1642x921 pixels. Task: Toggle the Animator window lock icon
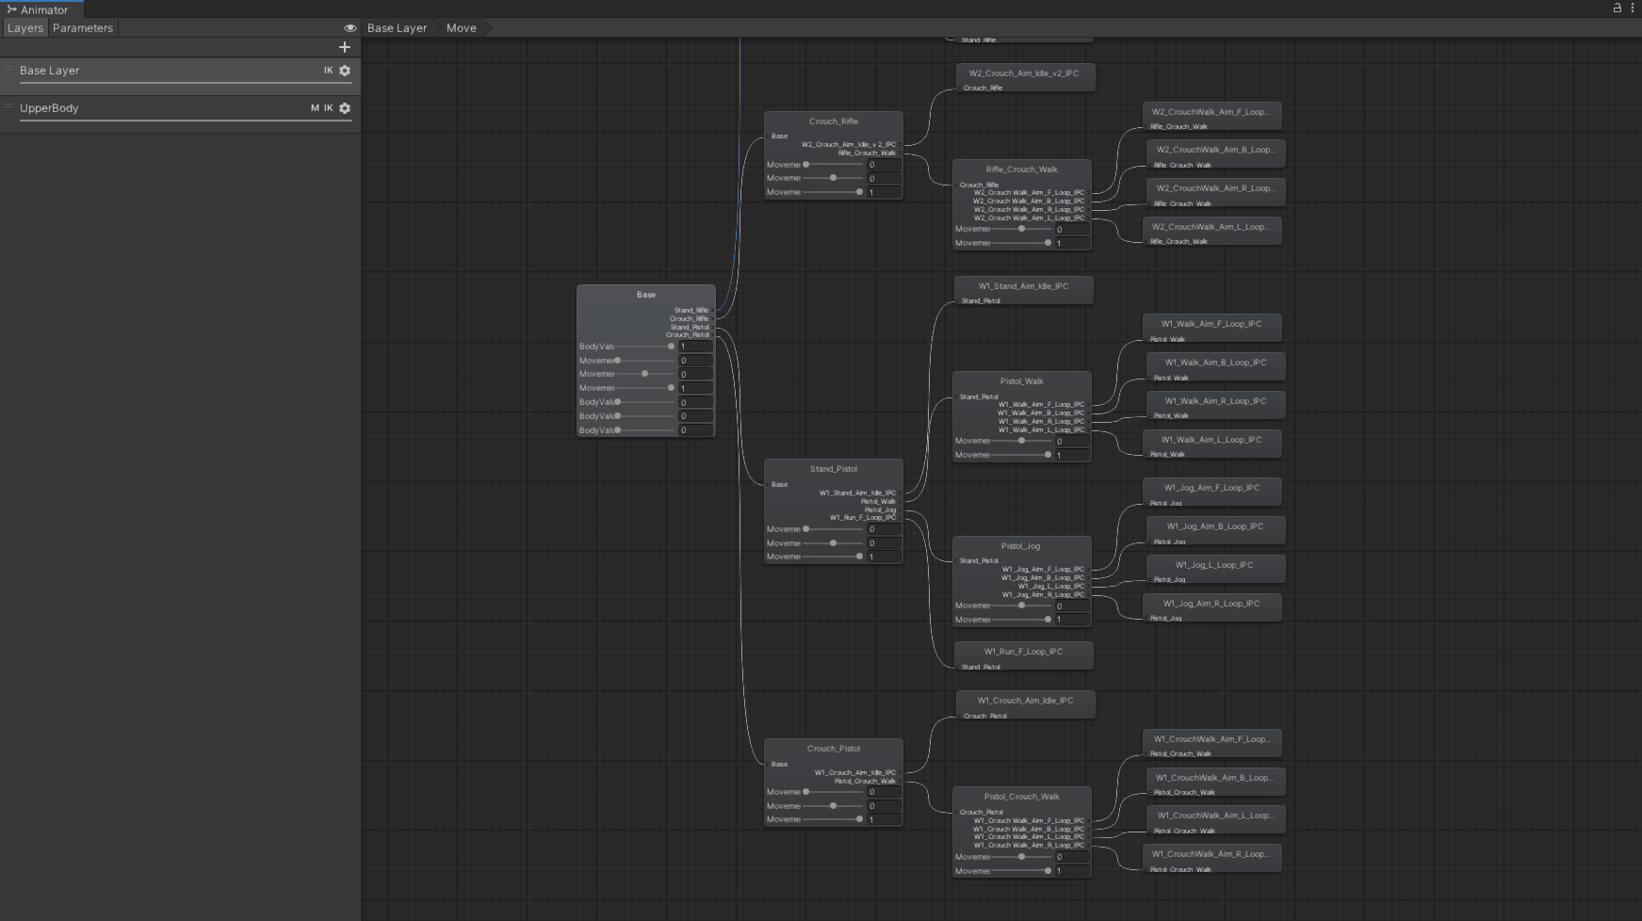[x=1618, y=8]
